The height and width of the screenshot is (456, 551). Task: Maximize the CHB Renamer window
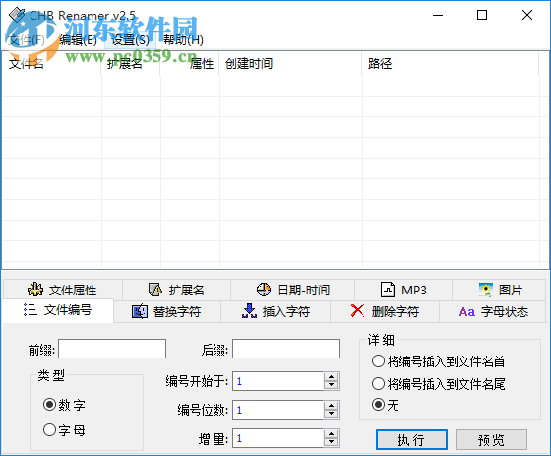[482, 15]
